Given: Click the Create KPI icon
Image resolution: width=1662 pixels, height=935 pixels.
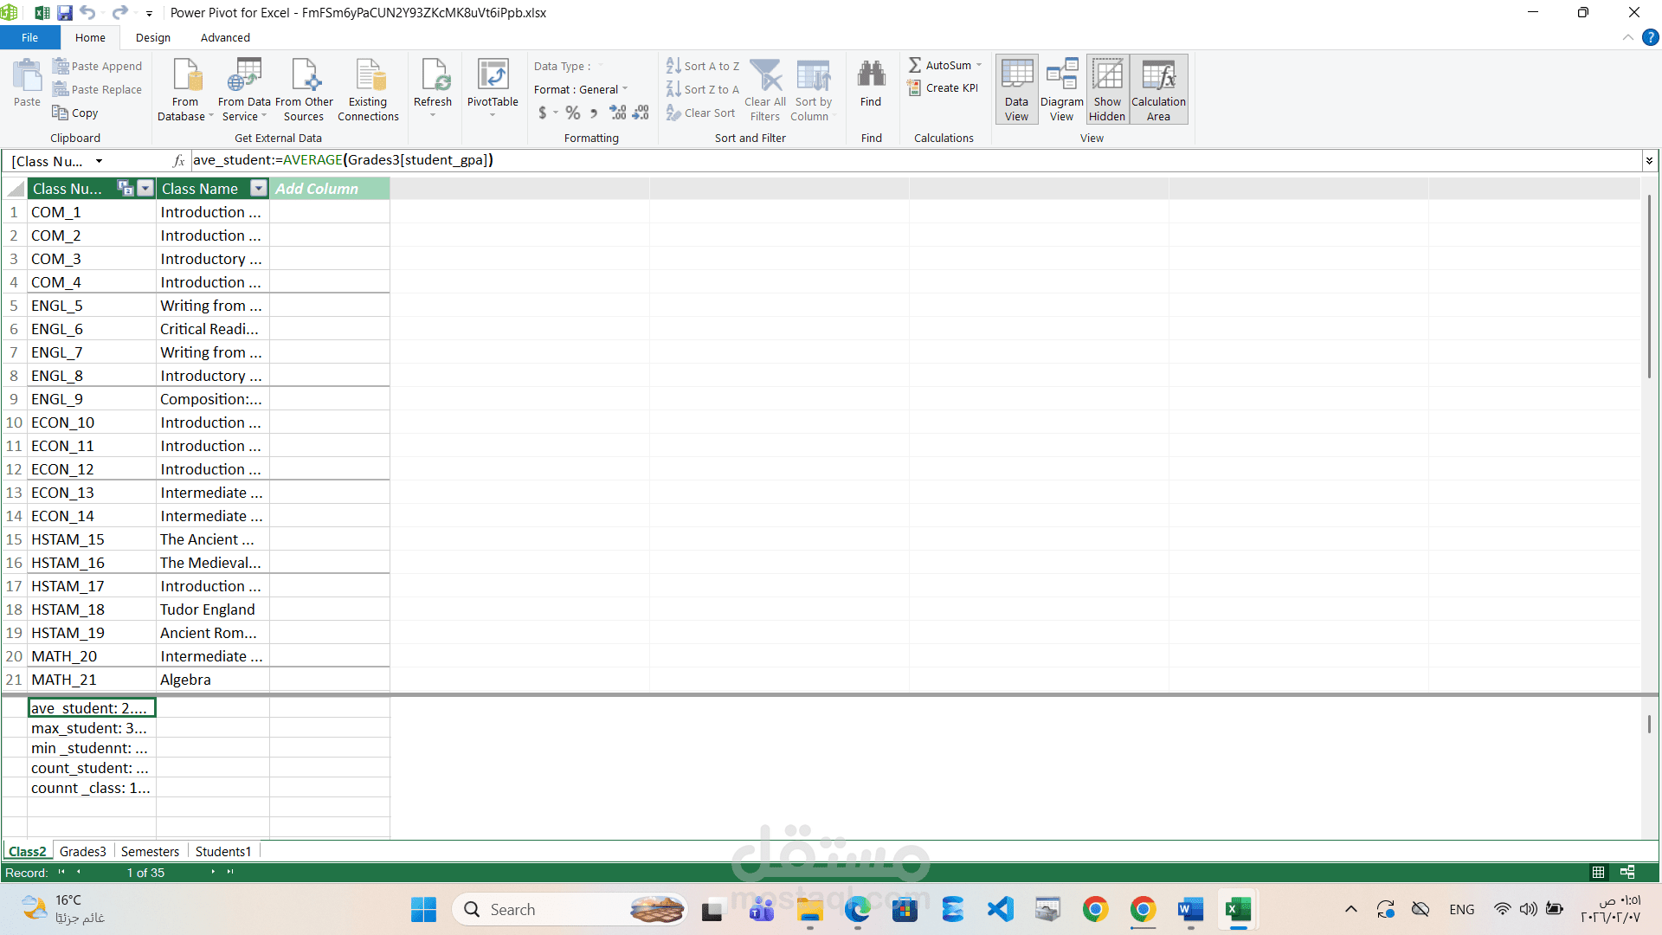Looking at the screenshot, I should tap(914, 88).
